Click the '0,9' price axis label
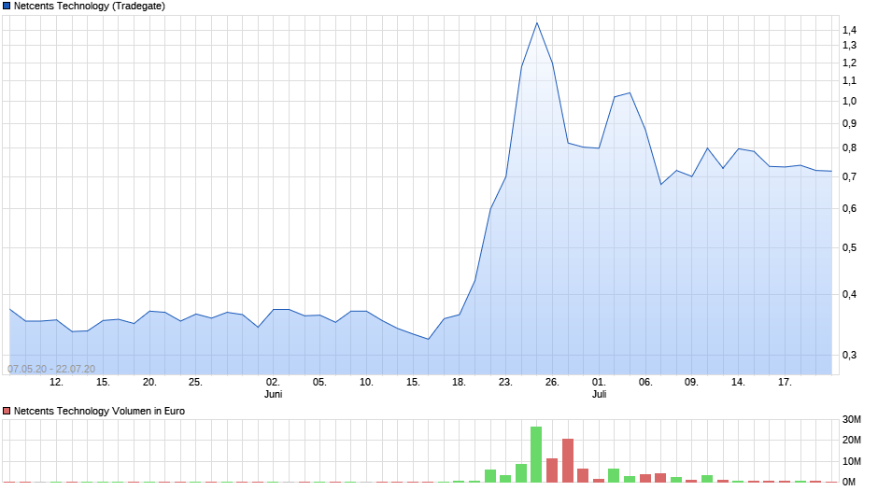 pyautogui.click(x=849, y=124)
